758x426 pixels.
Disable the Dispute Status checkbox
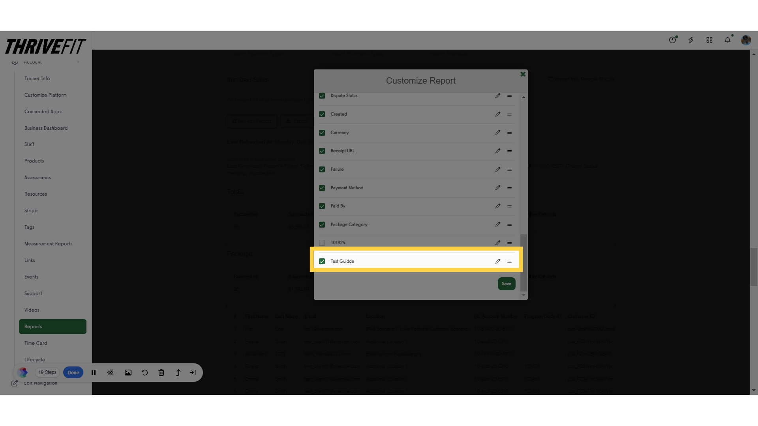[322, 96]
